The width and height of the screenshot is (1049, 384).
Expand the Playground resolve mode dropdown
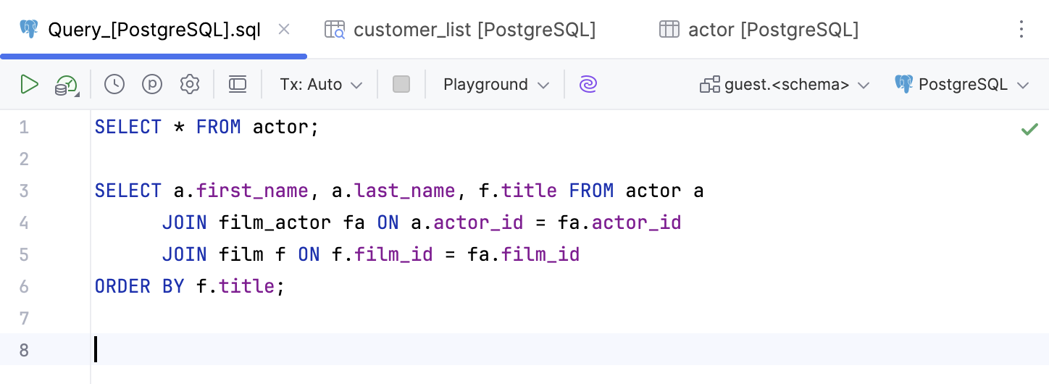[x=496, y=85]
